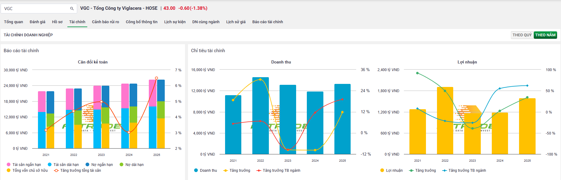Click the 2021 Lợi nhuận bar
561x180 pixels.
pos(417,132)
